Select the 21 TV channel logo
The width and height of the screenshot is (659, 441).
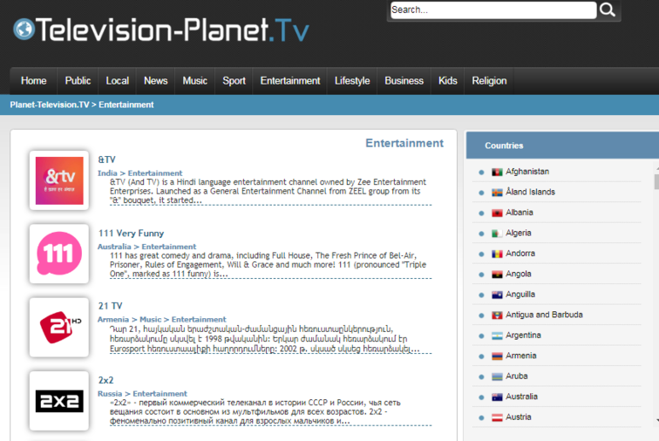pos(59,327)
